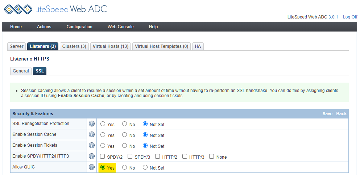Click help icon for Enable SPDY/HTTP2/HTTP3

(92, 157)
